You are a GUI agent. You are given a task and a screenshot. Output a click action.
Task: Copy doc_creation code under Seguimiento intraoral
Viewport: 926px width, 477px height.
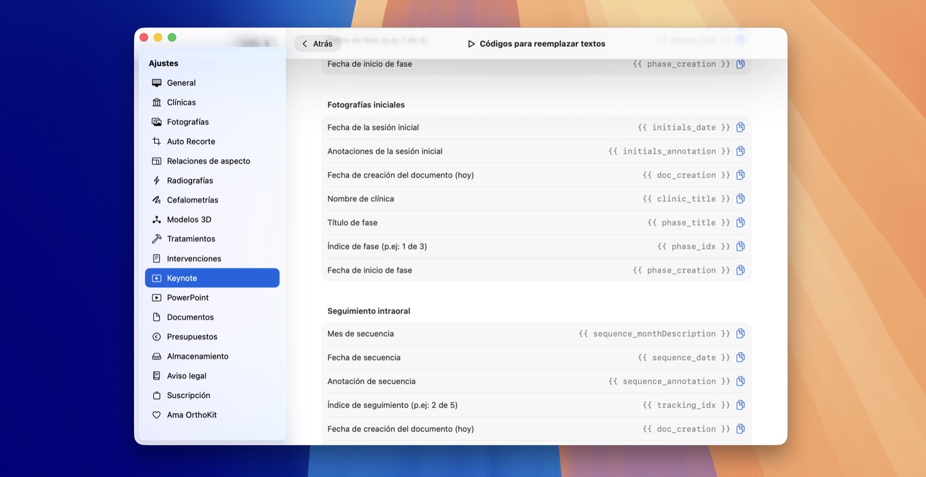tap(740, 428)
